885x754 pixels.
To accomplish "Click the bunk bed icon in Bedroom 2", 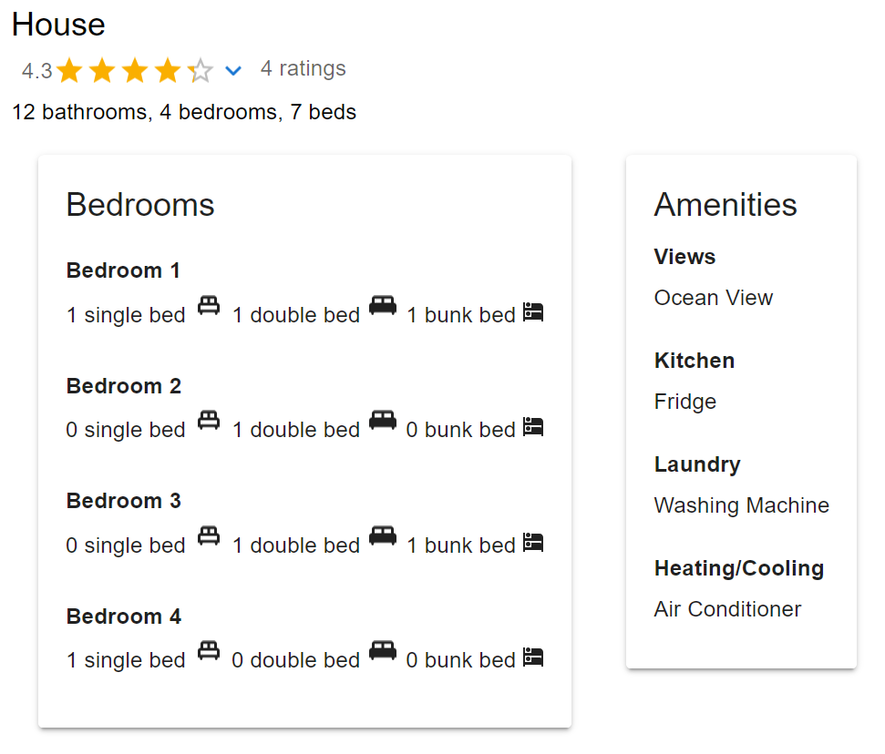I will tap(533, 427).
